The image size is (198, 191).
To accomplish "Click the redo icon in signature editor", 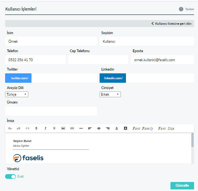I will [19, 128].
